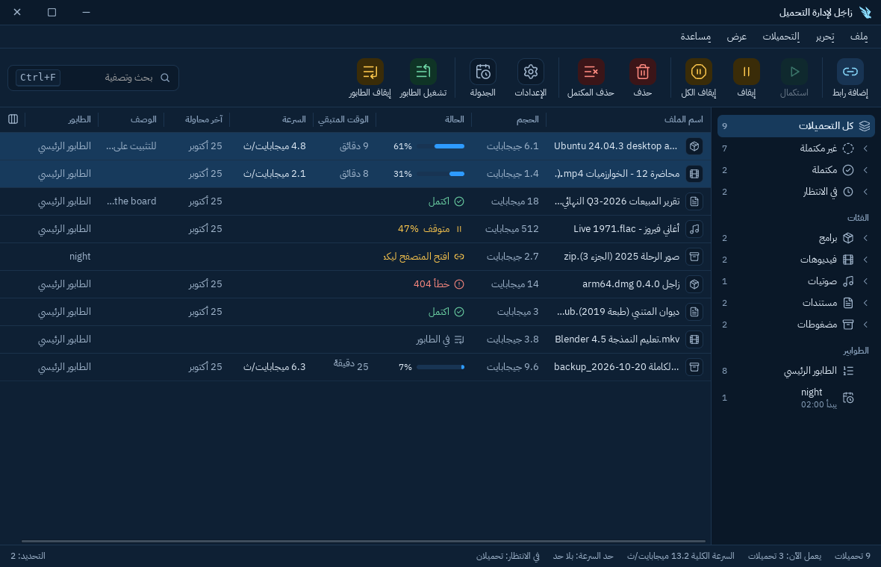Click the إيقاف الطابور (stop queue) icon
The width and height of the screenshot is (881, 567).
(x=370, y=72)
